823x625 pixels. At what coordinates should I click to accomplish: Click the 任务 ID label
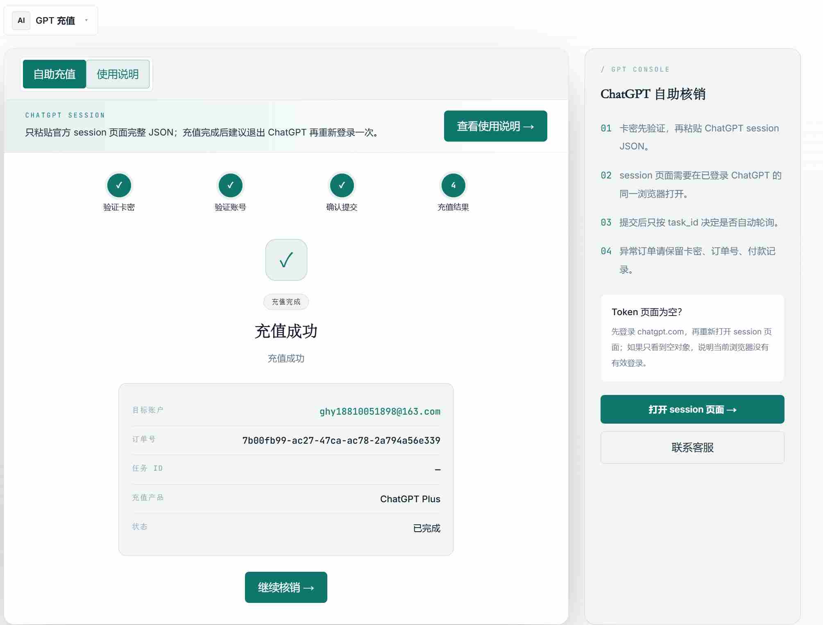tap(147, 468)
